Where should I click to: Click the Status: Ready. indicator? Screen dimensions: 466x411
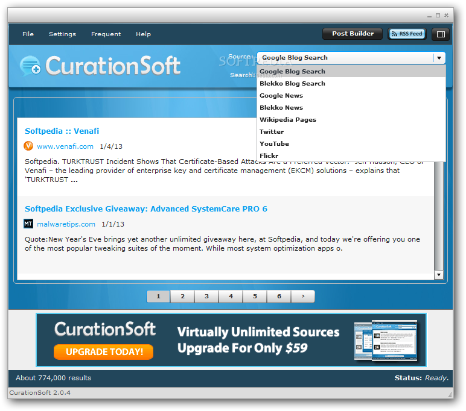421,378
